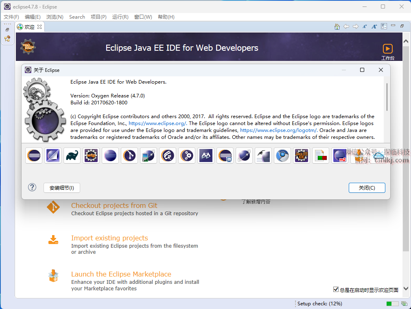Select the 欢迎 tab

[29, 27]
